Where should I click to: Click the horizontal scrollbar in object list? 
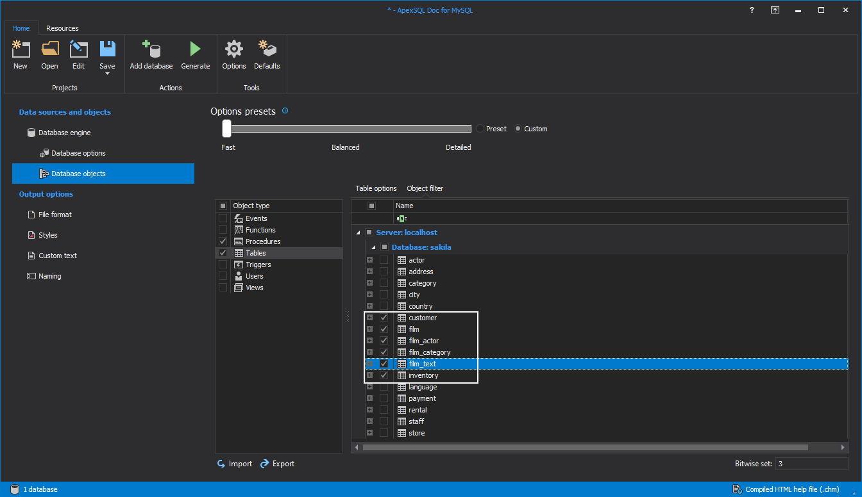click(x=585, y=448)
